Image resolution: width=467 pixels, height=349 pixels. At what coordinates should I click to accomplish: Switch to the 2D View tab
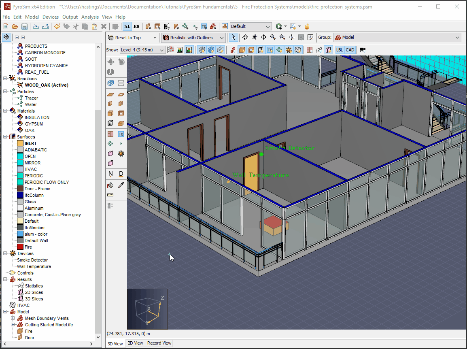[x=135, y=343]
